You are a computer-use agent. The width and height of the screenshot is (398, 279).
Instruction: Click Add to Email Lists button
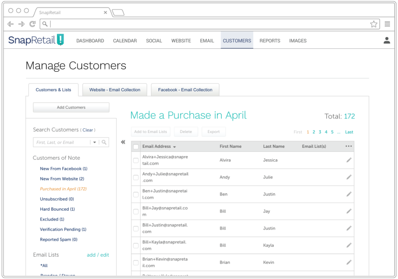(x=150, y=132)
